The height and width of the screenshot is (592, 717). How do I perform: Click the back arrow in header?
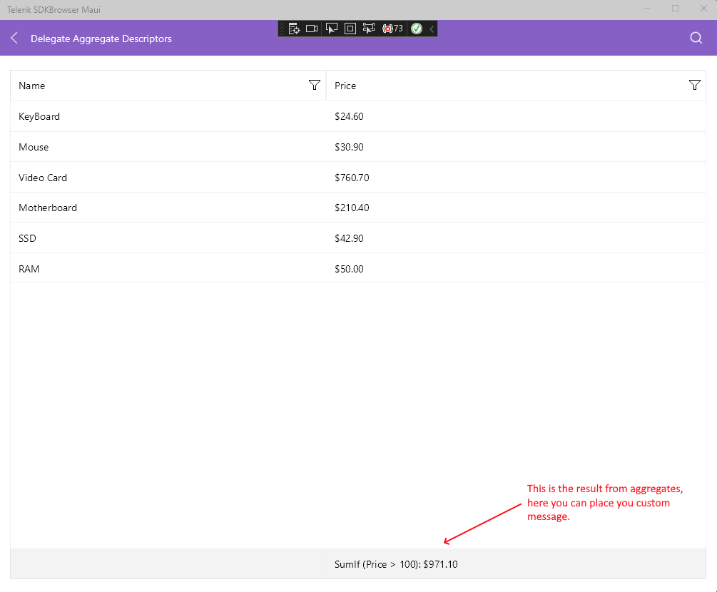[x=14, y=39]
